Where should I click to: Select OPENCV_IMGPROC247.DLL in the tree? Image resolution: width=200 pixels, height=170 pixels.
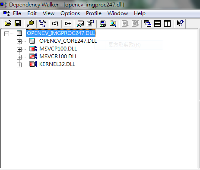point(60,33)
